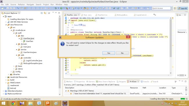The width and height of the screenshot is (189, 106).
Task: Expand the JavaScript Resources node
Action: [x=6, y=77]
